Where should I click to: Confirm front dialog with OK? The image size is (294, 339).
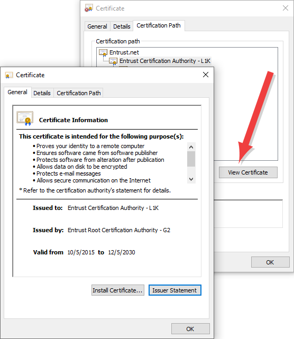pyautogui.click(x=190, y=329)
